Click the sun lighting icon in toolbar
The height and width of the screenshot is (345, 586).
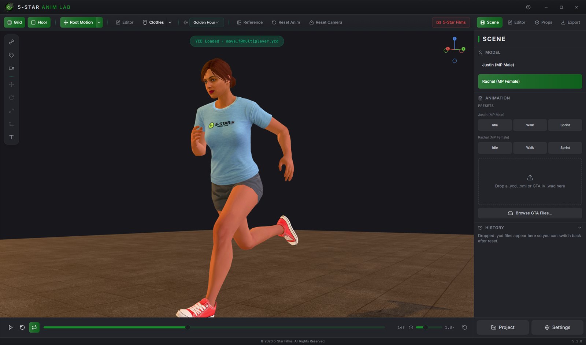186,22
